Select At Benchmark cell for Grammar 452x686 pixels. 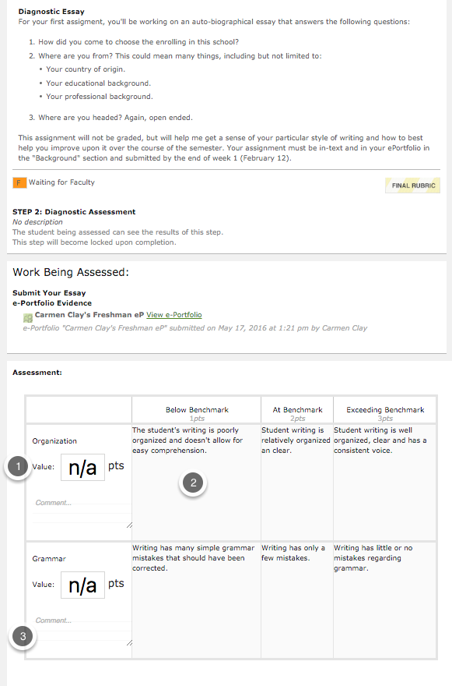(297, 599)
